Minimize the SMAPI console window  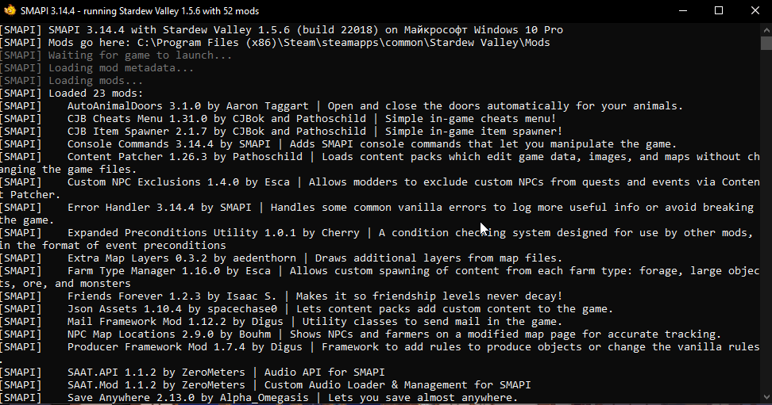683,10
